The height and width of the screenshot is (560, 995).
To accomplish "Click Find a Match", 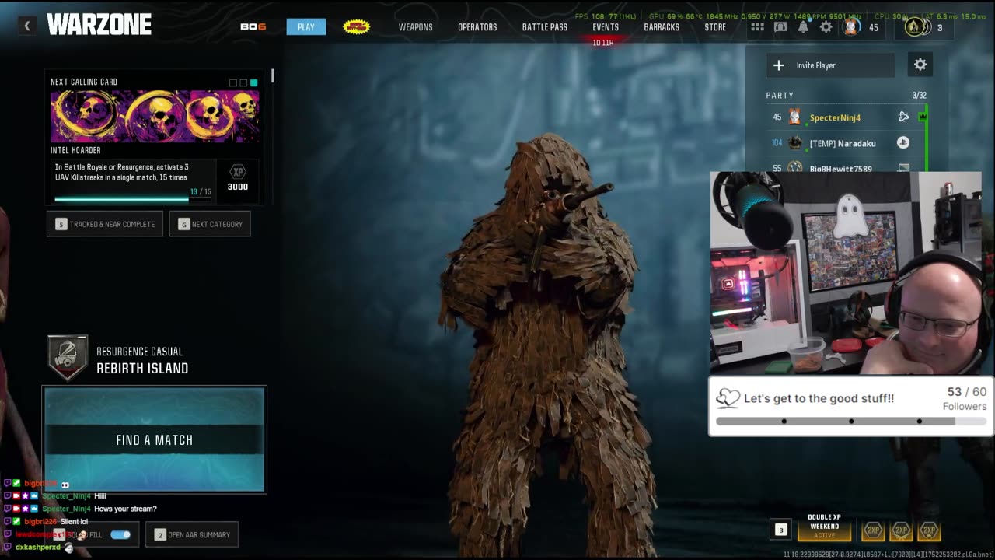I will [x=155, y=439].
